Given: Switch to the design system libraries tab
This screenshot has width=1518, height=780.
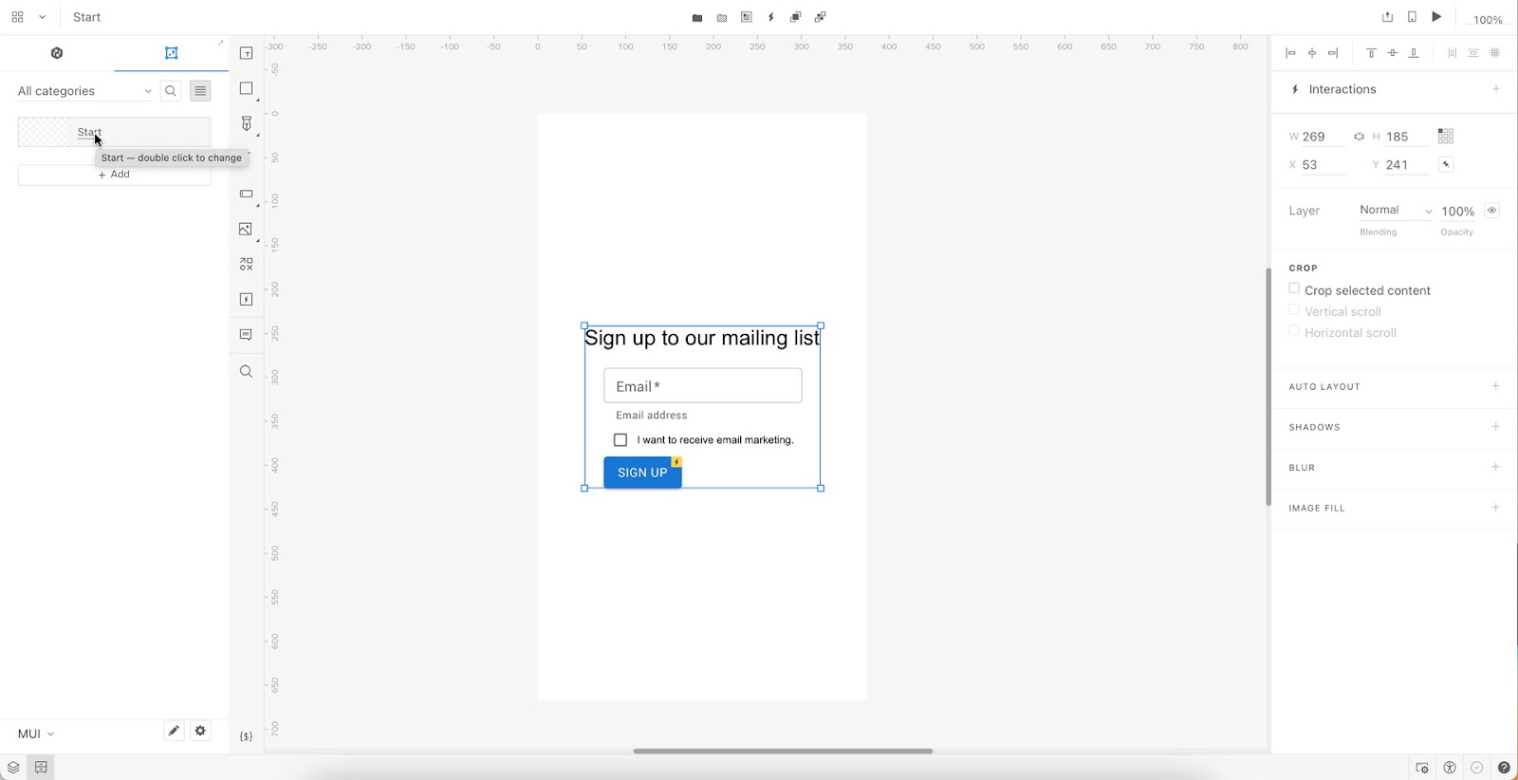Looking at the screenshot, I should point(57,53).
